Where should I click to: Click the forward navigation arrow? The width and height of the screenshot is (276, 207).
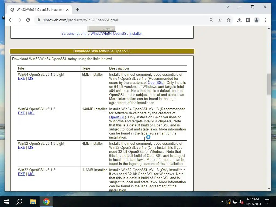tap(19, 20)
